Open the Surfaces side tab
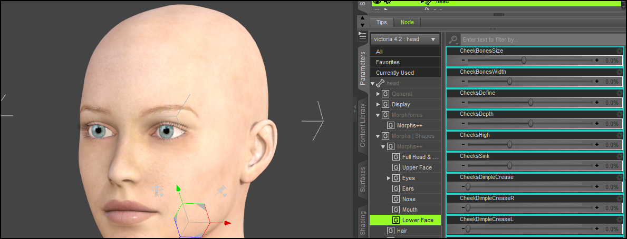The width and height of the screenshot is (627, 239). pyautogui.click(x=363, y=179)
